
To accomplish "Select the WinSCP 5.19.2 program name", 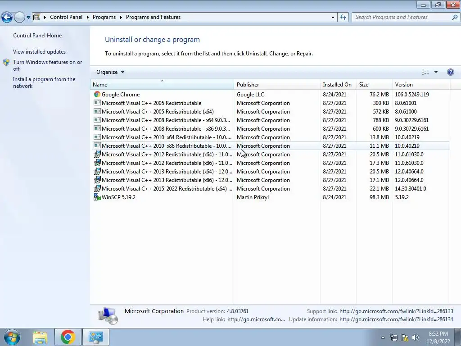I will [118, 197].
